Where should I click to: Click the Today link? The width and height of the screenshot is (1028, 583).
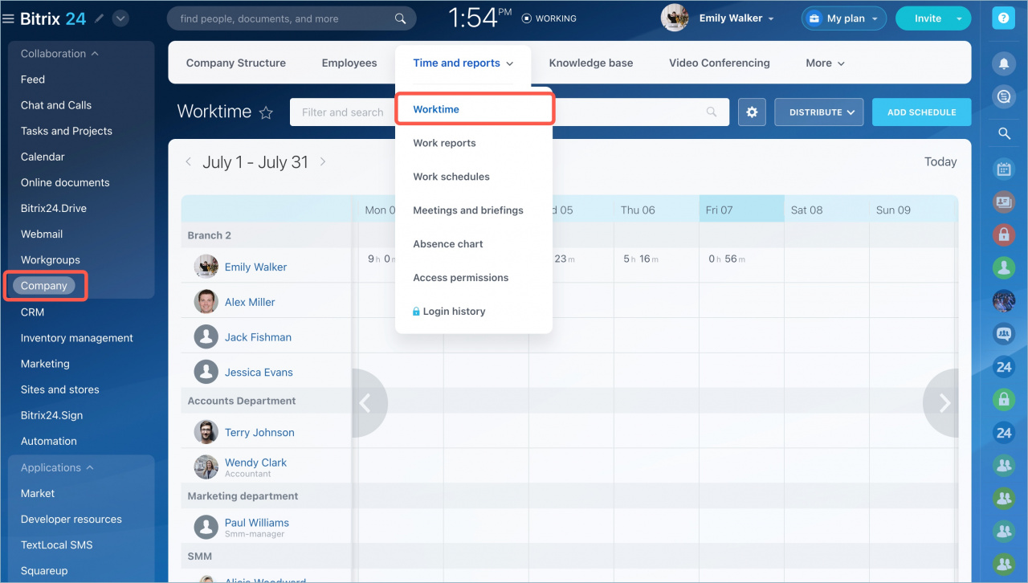click(940, 161)
